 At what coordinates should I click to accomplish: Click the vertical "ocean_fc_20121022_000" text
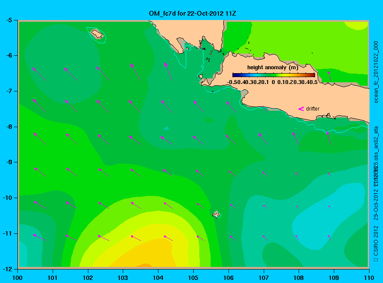(376, 72)
